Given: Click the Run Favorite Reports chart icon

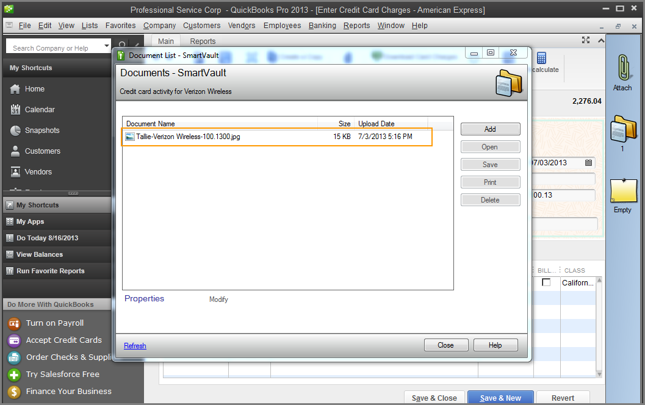Looking at the screenshot, I should pos(10,271).
